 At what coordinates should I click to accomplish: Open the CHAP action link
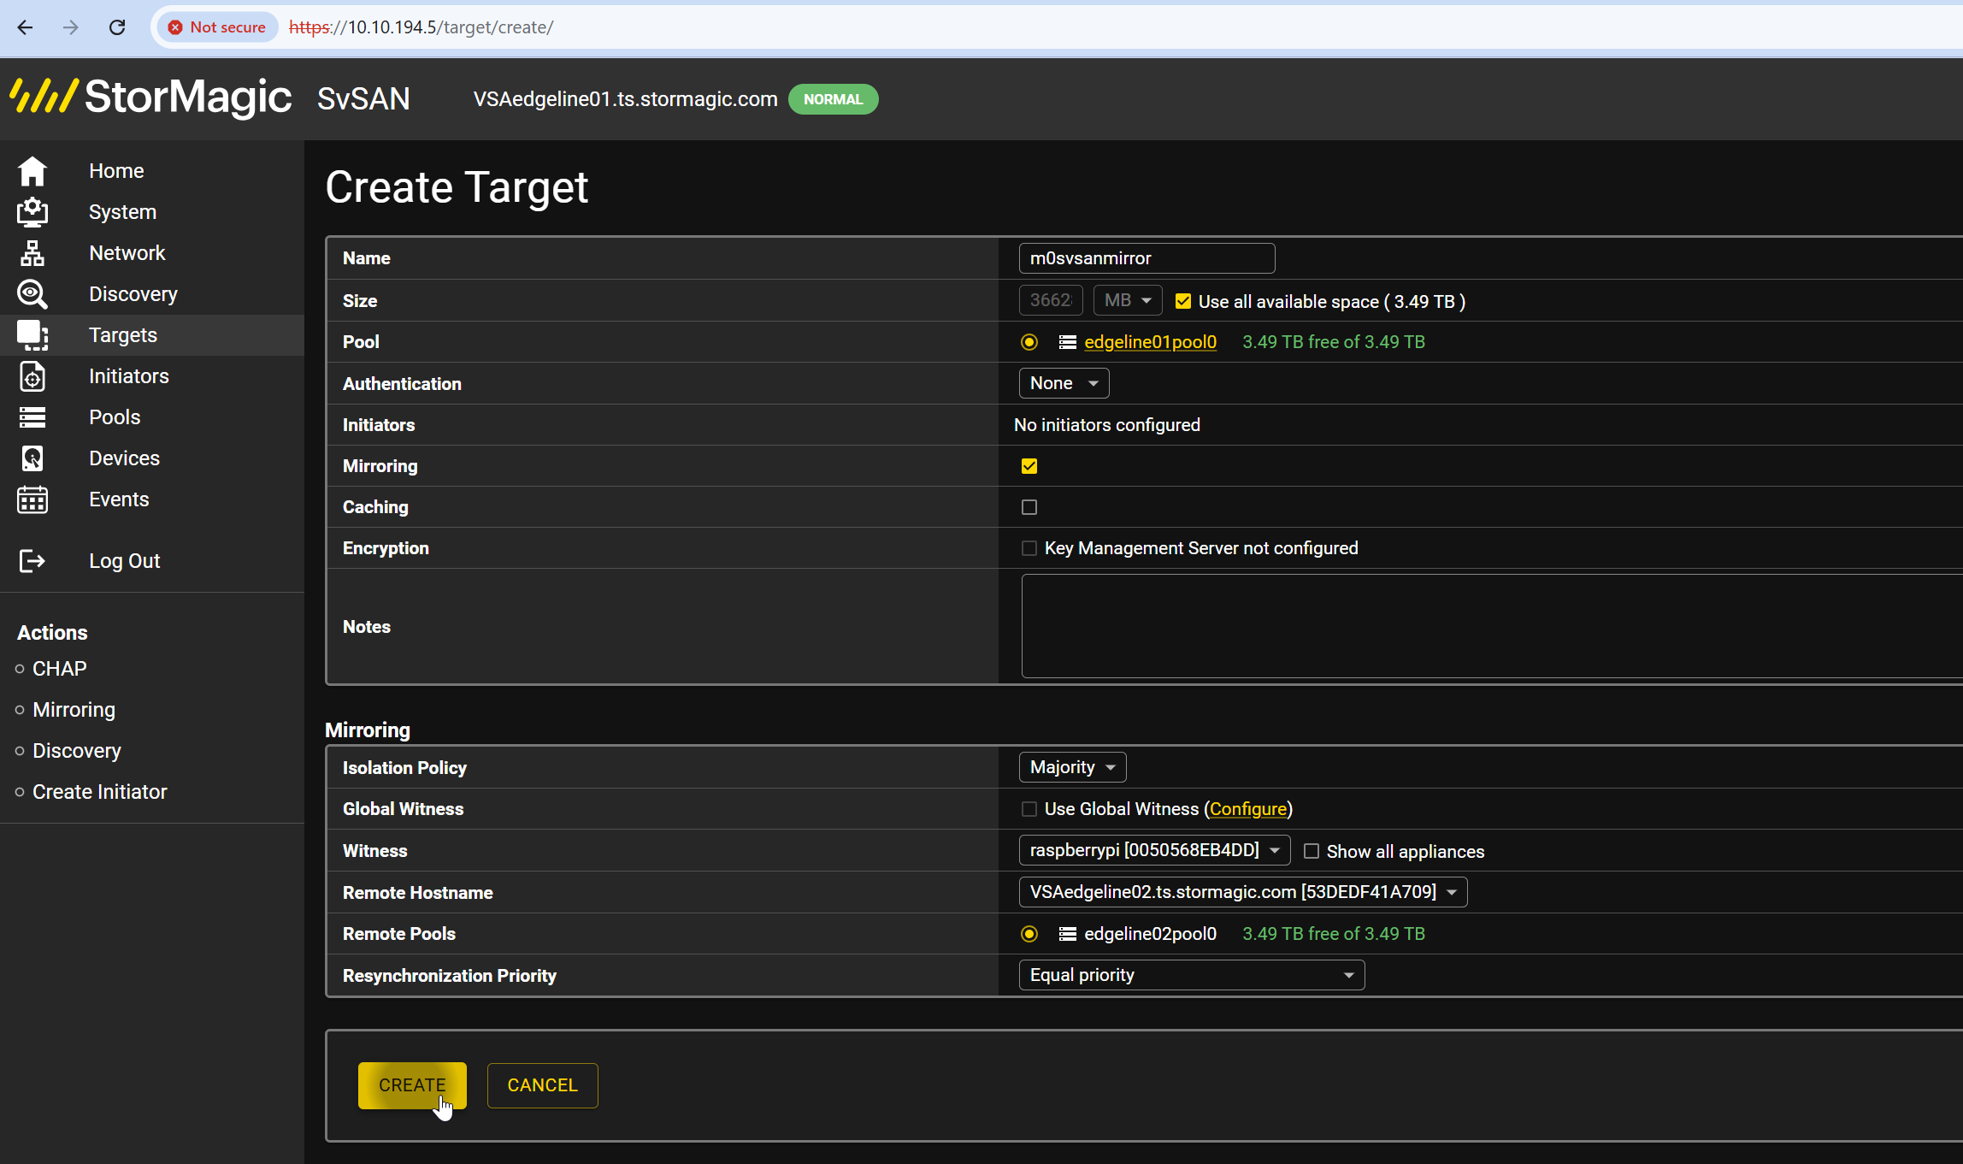point(60,669)
